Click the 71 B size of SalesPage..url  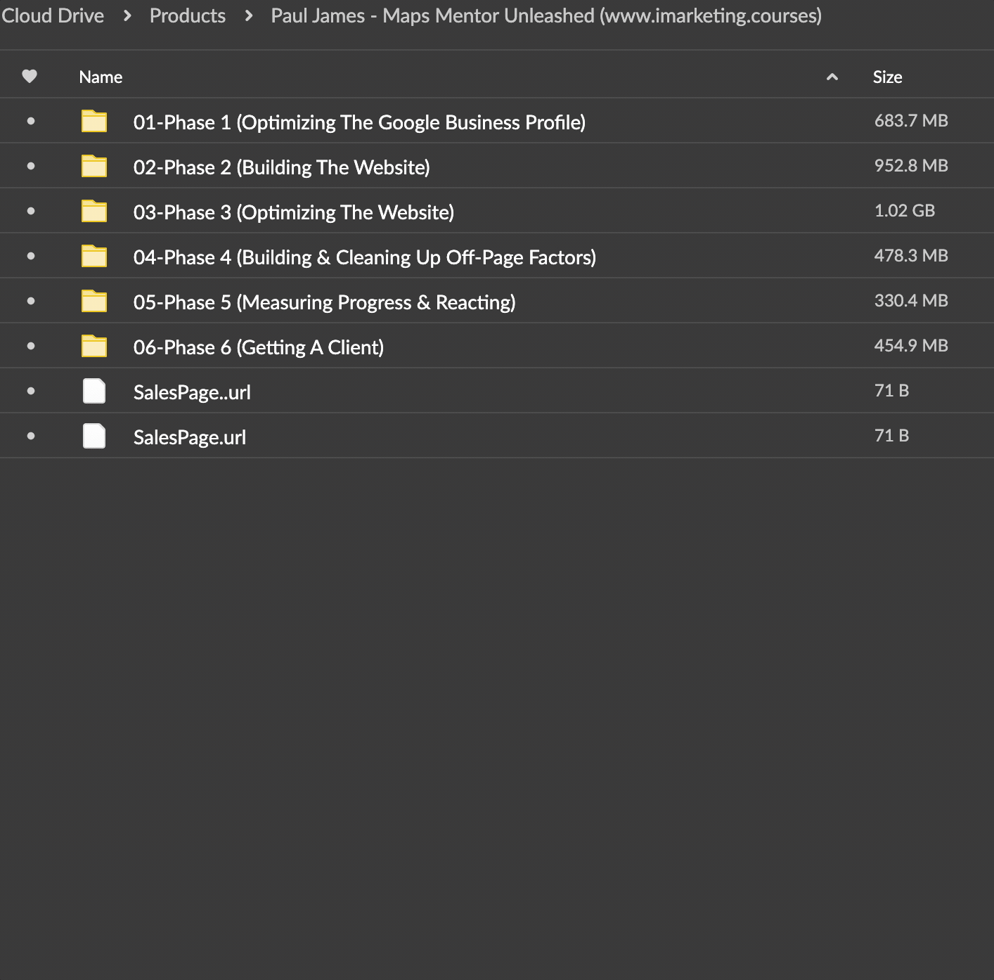point(891,391)
